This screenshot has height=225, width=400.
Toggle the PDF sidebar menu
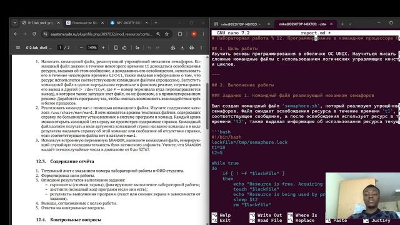(x=18, y=47)
